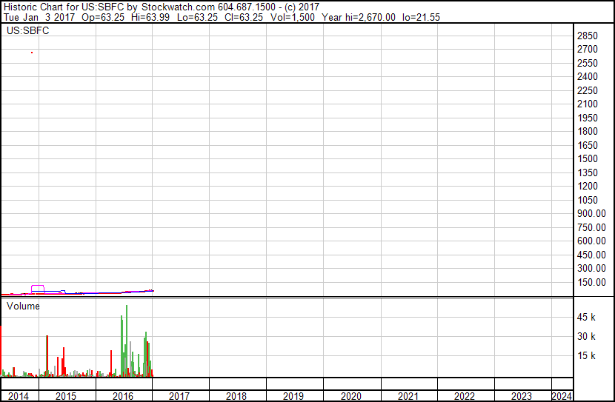
Task: Click the 45 k volume axis label
Action: click(x=587, y=318)
